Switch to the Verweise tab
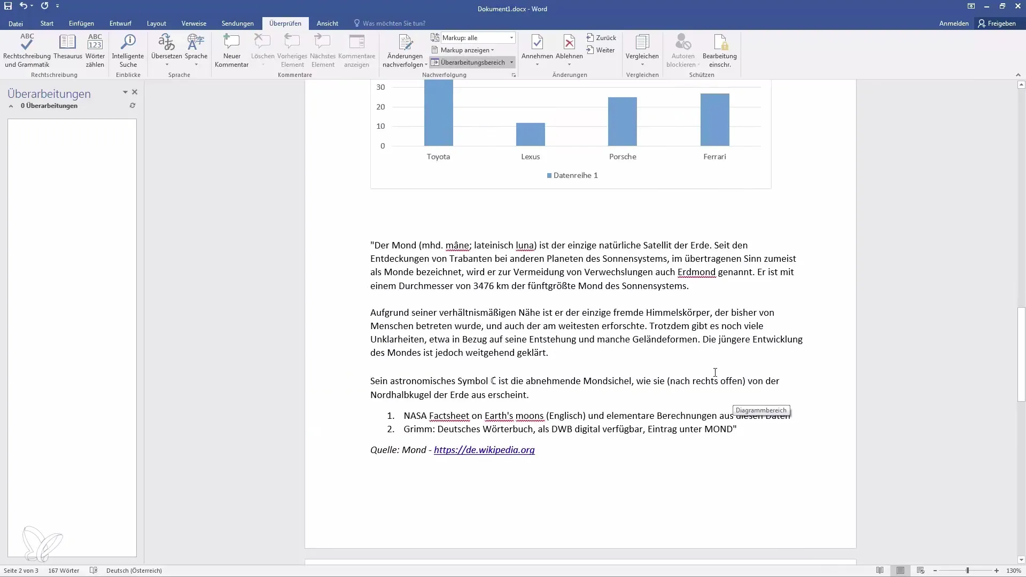Viewport: 1026px width, 577px height. coord(193,24)
